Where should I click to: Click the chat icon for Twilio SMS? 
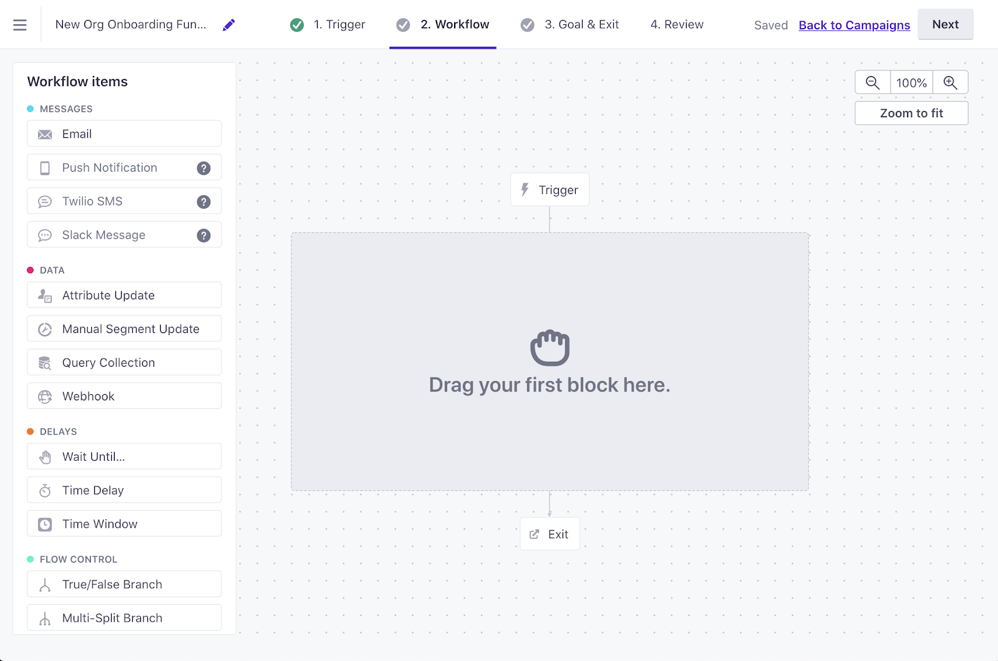tap(45, 202)
